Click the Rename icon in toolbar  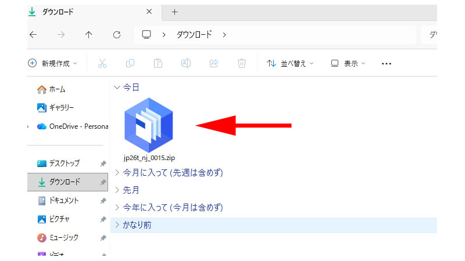[186, 63]
